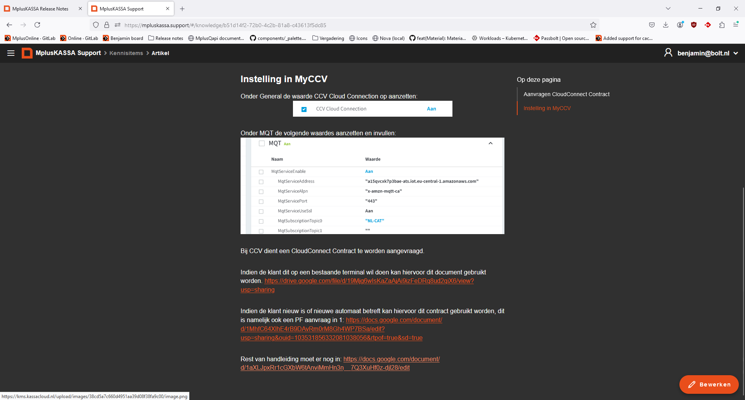Bookmark this page with the star icon
This screenshot has width=745, height=400.
coord(593,25)
